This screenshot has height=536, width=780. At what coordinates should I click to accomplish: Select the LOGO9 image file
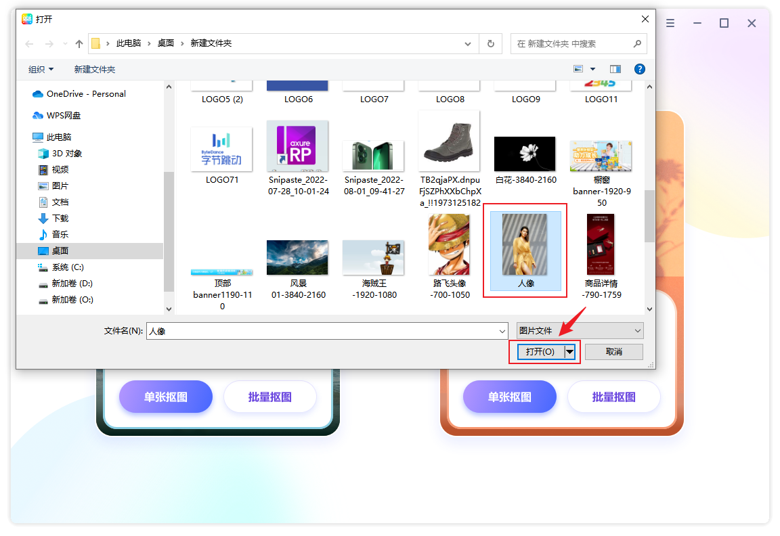tap(526, 93)
